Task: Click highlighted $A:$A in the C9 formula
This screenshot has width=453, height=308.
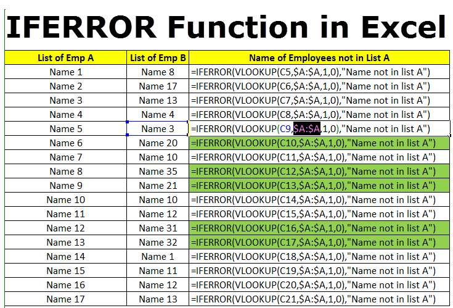Action: pos(307,129)
